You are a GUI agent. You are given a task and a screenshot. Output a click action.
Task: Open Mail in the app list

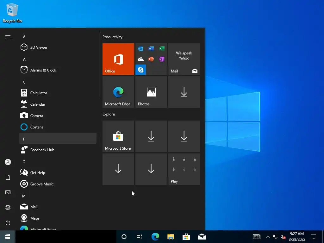pos(58,207)
